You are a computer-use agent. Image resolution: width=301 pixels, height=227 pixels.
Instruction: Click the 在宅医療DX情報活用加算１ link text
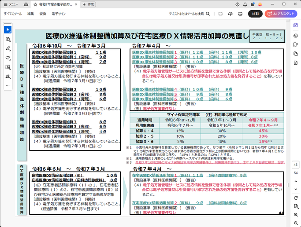[154, 175]
